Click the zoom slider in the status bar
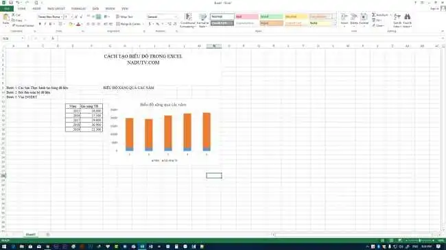 pyautogui.click(x=419, y=240)
